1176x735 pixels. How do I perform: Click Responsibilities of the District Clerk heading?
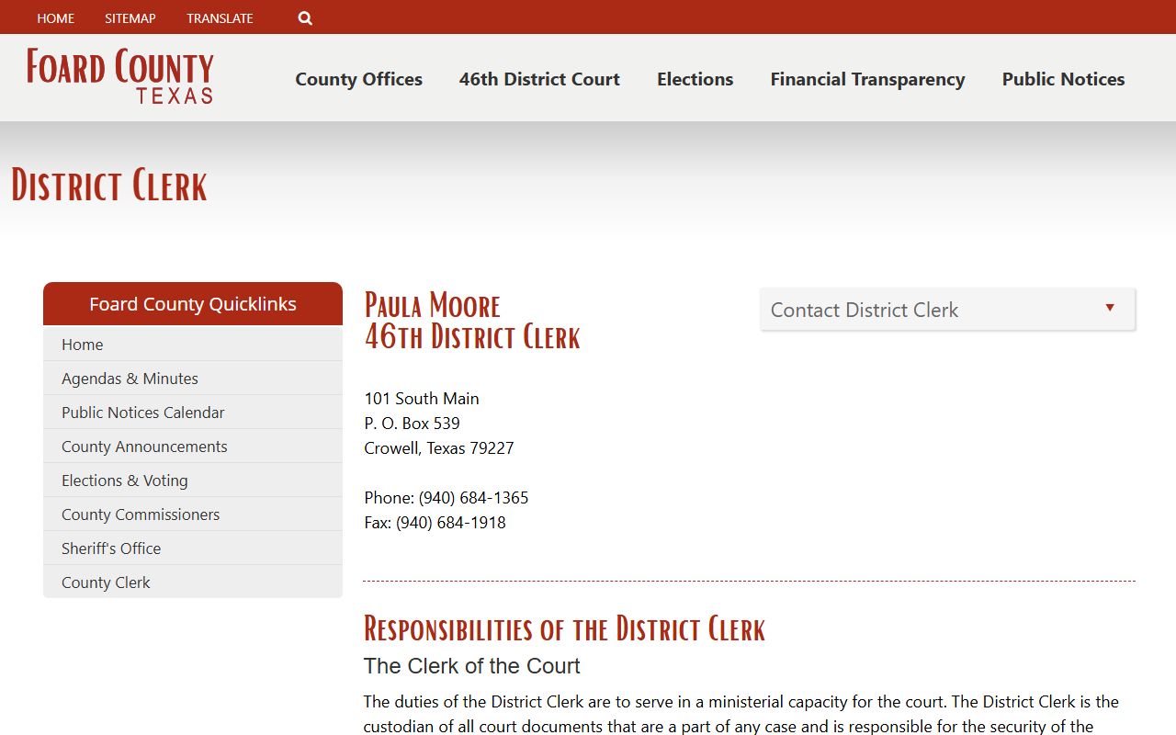564,629
